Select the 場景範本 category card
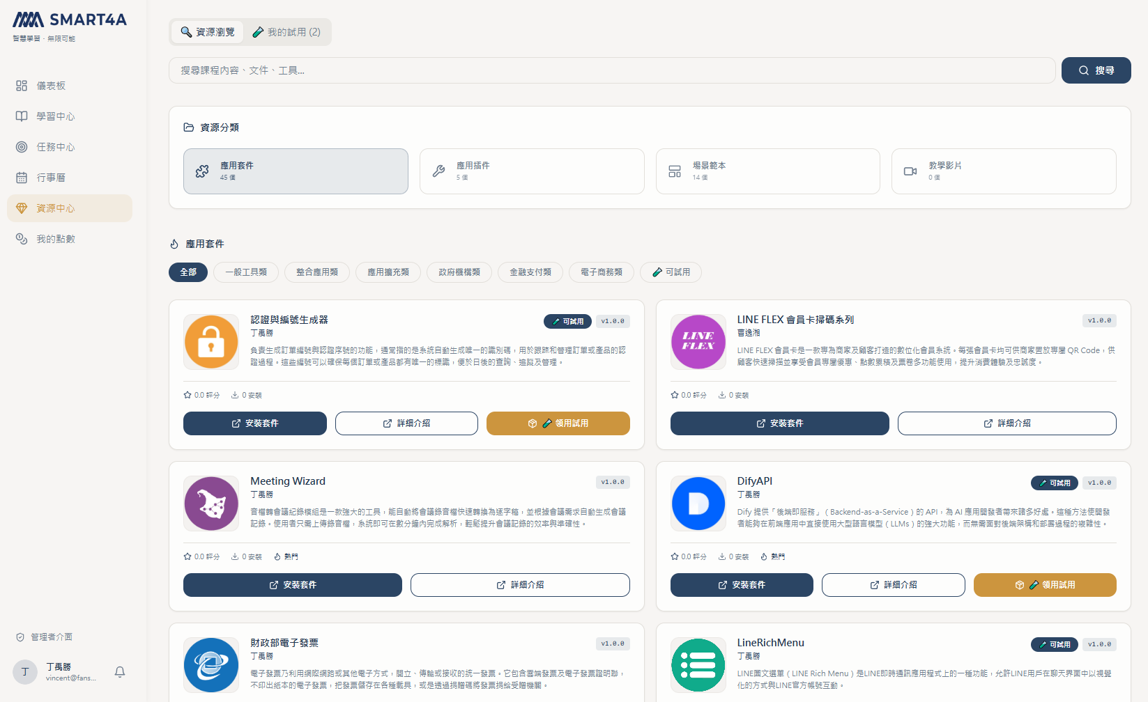The height and width of the screenshot is (702, 1148). click(767, 171)
